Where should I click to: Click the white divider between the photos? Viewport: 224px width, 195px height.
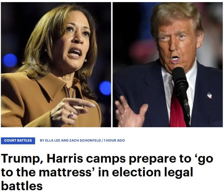click(112, 65)
